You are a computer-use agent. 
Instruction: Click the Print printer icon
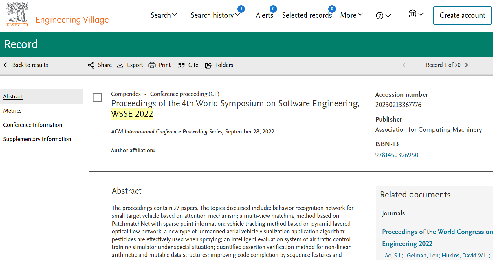152,65
